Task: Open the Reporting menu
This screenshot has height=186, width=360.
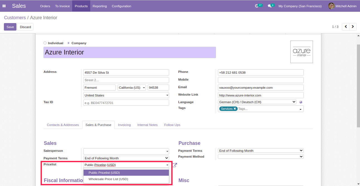Action: (100, 6)
